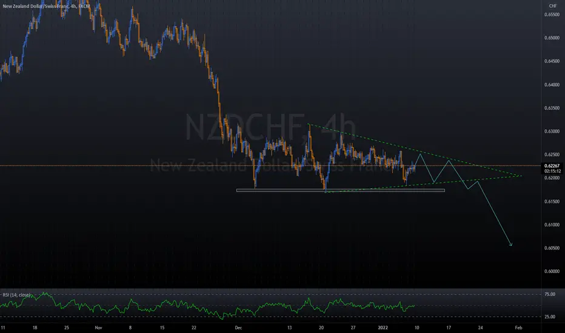Screen dimensions: 565x333
Task: Click the countdown timer 02:15:12
Action: (552, 171)
